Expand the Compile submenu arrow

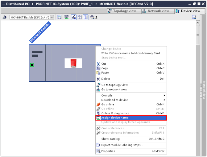click(x=164, y=95)
